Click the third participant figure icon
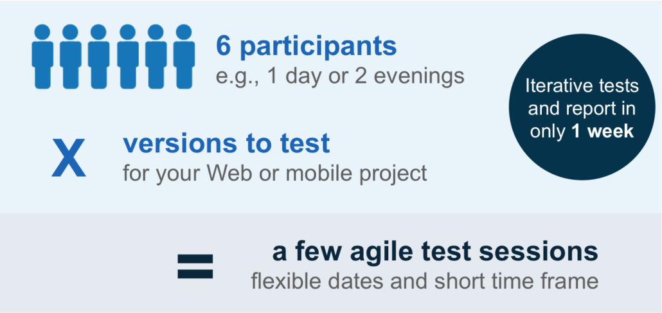 99,57
